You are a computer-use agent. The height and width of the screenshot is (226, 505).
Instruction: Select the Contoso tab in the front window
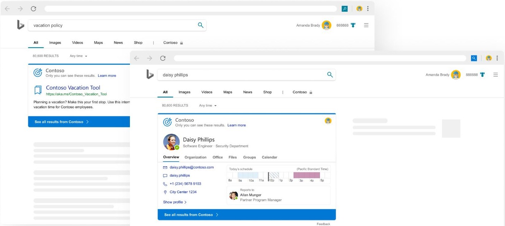pyautogui.click(x=302, y=92)
